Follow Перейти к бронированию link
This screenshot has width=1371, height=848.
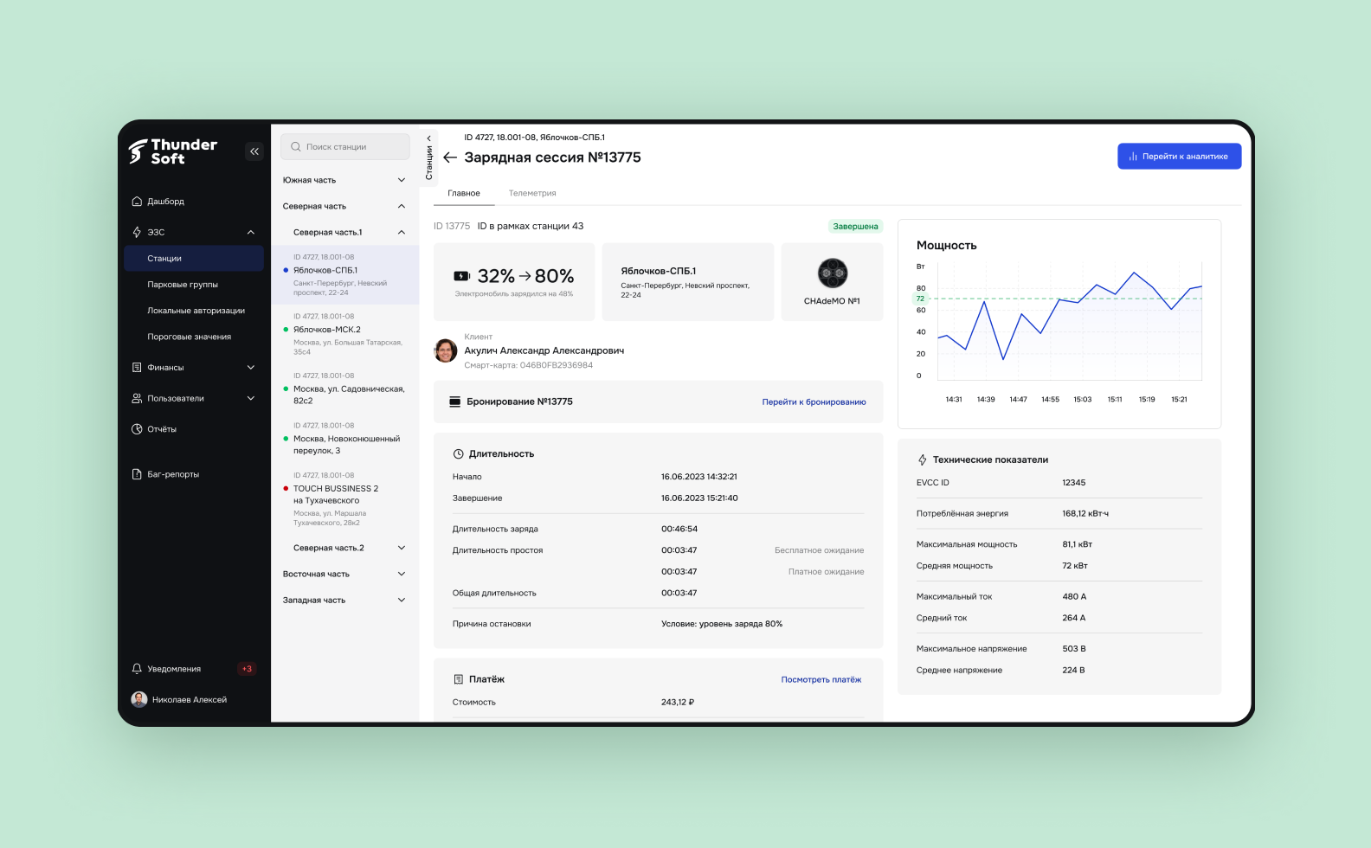coord(814,402)
